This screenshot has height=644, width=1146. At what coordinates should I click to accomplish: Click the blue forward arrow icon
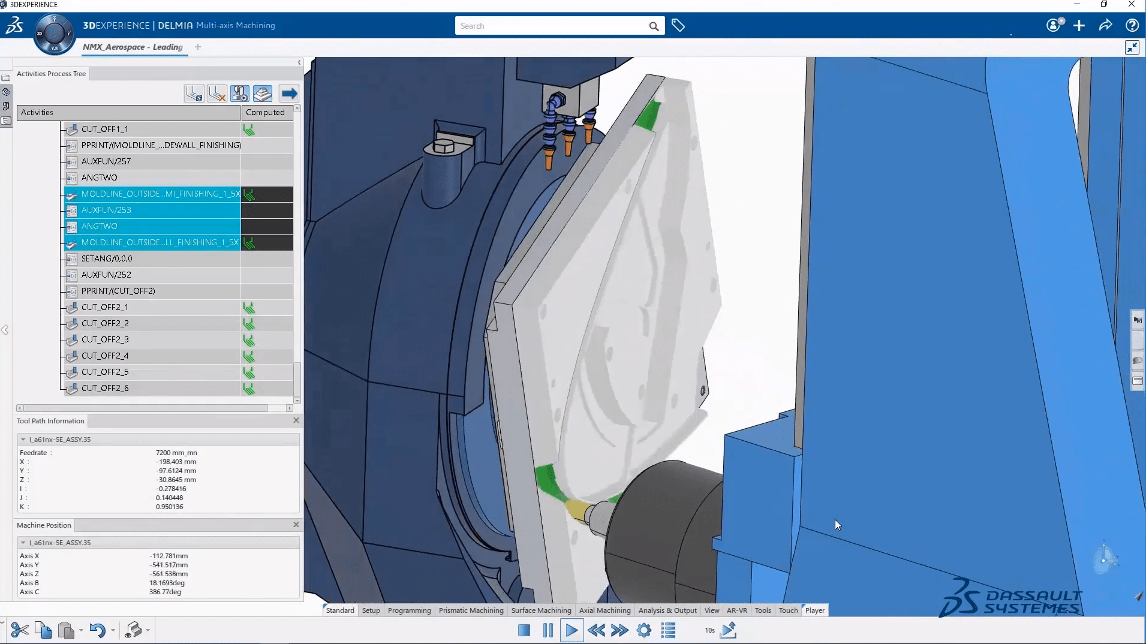289,94
